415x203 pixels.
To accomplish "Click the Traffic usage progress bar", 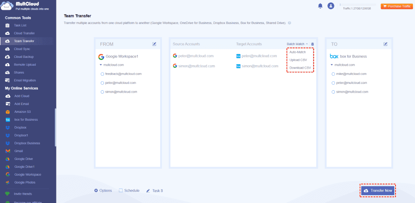I will pyautogui.click(x=358, y=5).
